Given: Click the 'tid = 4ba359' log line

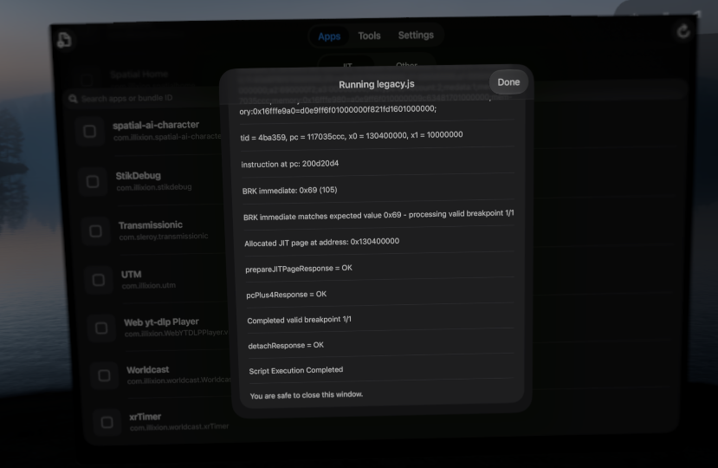Looking at the screenshot, I should (x=352, y=136).
